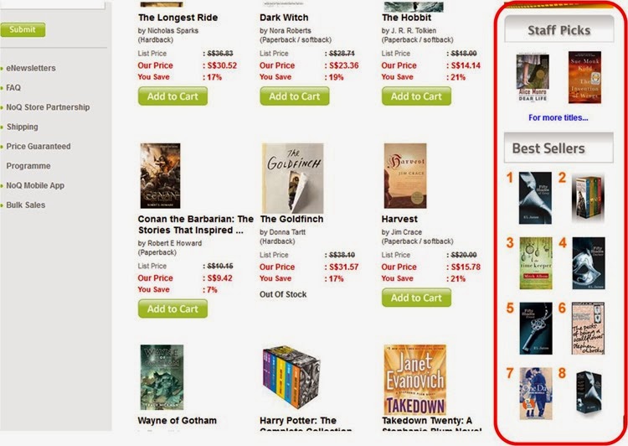Open best seller 3 The Time Keeper
Viewport: 628px width, 446px height.
point(536,263)
